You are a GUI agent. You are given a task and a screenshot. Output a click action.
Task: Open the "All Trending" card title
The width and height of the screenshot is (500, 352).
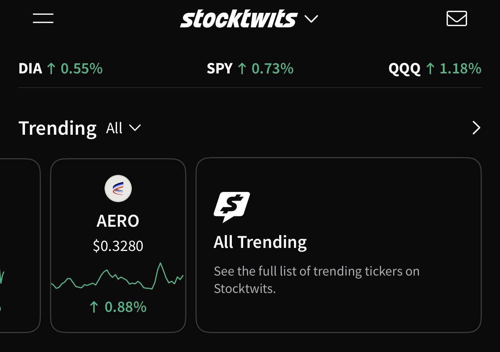260,242
